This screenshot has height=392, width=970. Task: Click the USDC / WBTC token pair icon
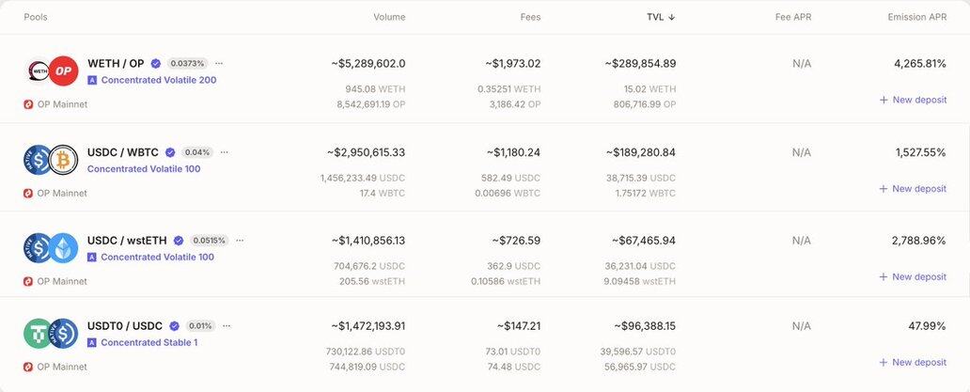[51, 160]
